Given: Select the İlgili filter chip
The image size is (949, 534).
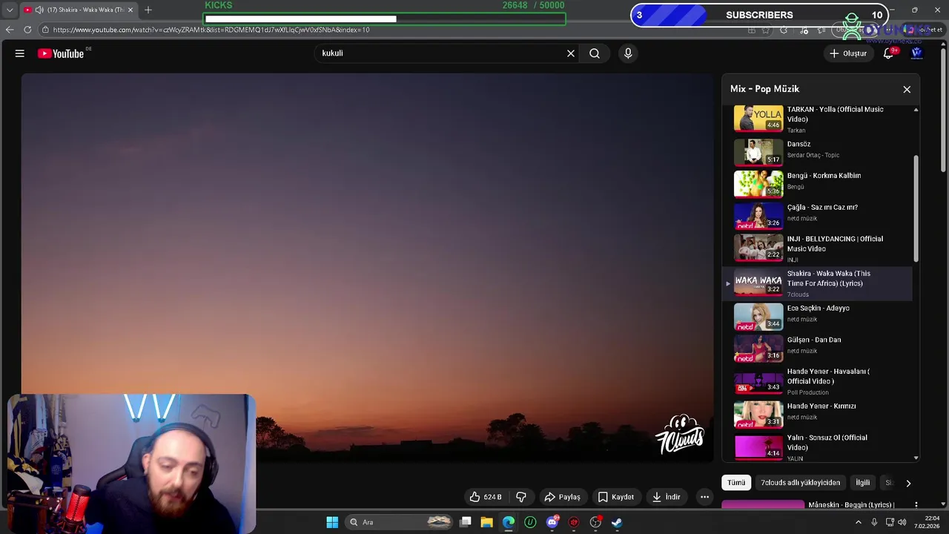Looking at the screenshot, I should [863, 483].
